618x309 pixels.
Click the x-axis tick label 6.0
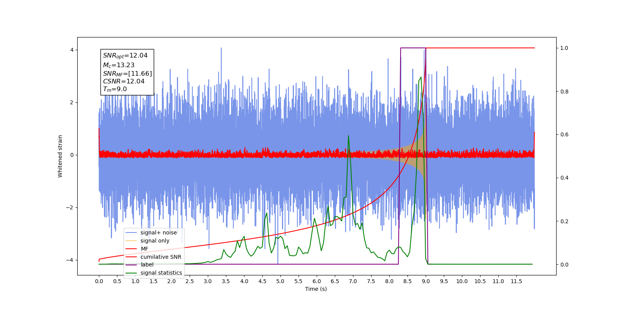pos(317,281)
